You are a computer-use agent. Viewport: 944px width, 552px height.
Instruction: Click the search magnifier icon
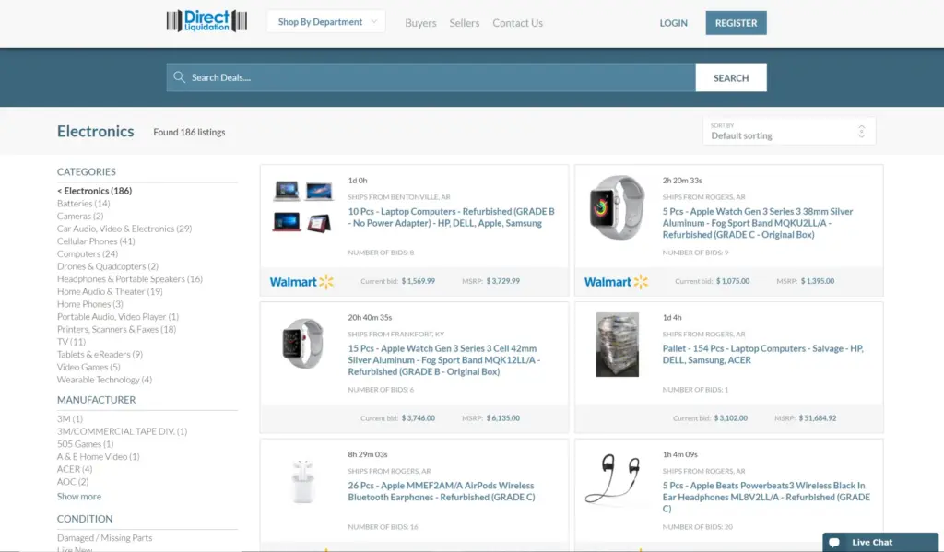coord(179,77)
